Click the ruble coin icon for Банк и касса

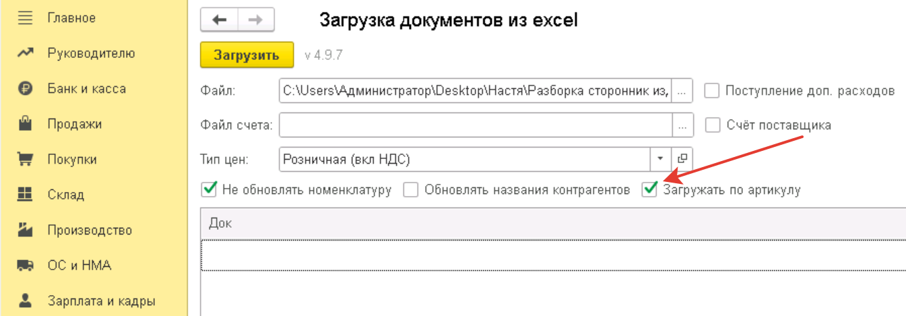coord(25,89)
